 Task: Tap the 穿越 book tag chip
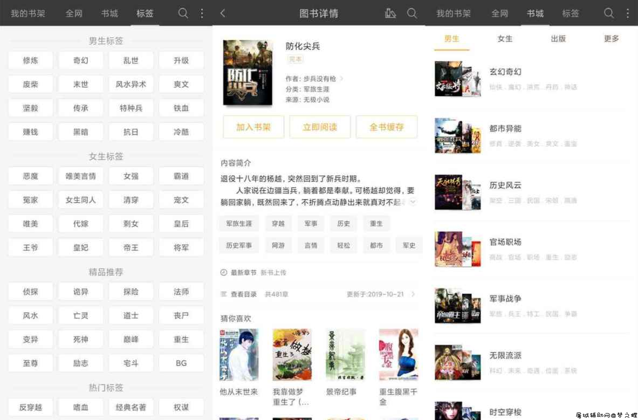278,224
